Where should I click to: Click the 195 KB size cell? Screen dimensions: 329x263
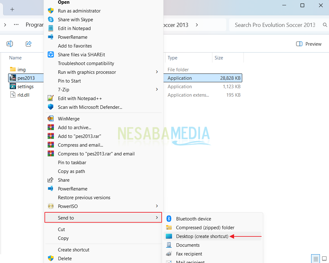(x=233, y=95)
